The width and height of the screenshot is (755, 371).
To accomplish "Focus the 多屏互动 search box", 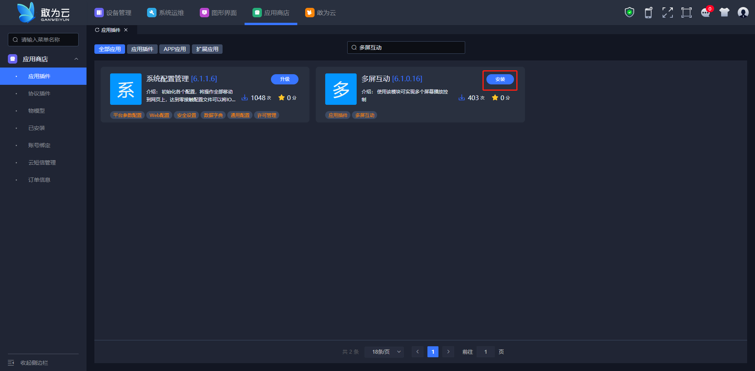I will pyautogui.click(x=406, y=48).
